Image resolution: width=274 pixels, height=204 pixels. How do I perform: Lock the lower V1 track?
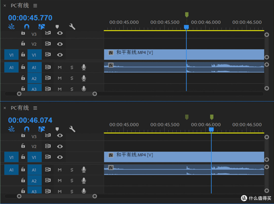click(x=23, y=157)
